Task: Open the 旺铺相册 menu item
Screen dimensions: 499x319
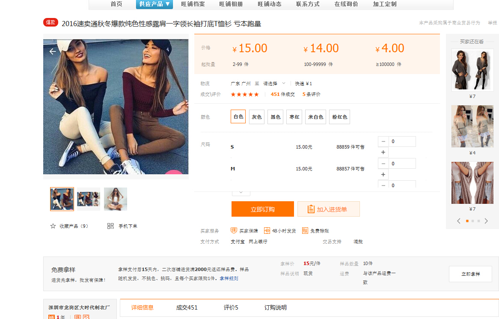Action: click(x=231, y=4)
